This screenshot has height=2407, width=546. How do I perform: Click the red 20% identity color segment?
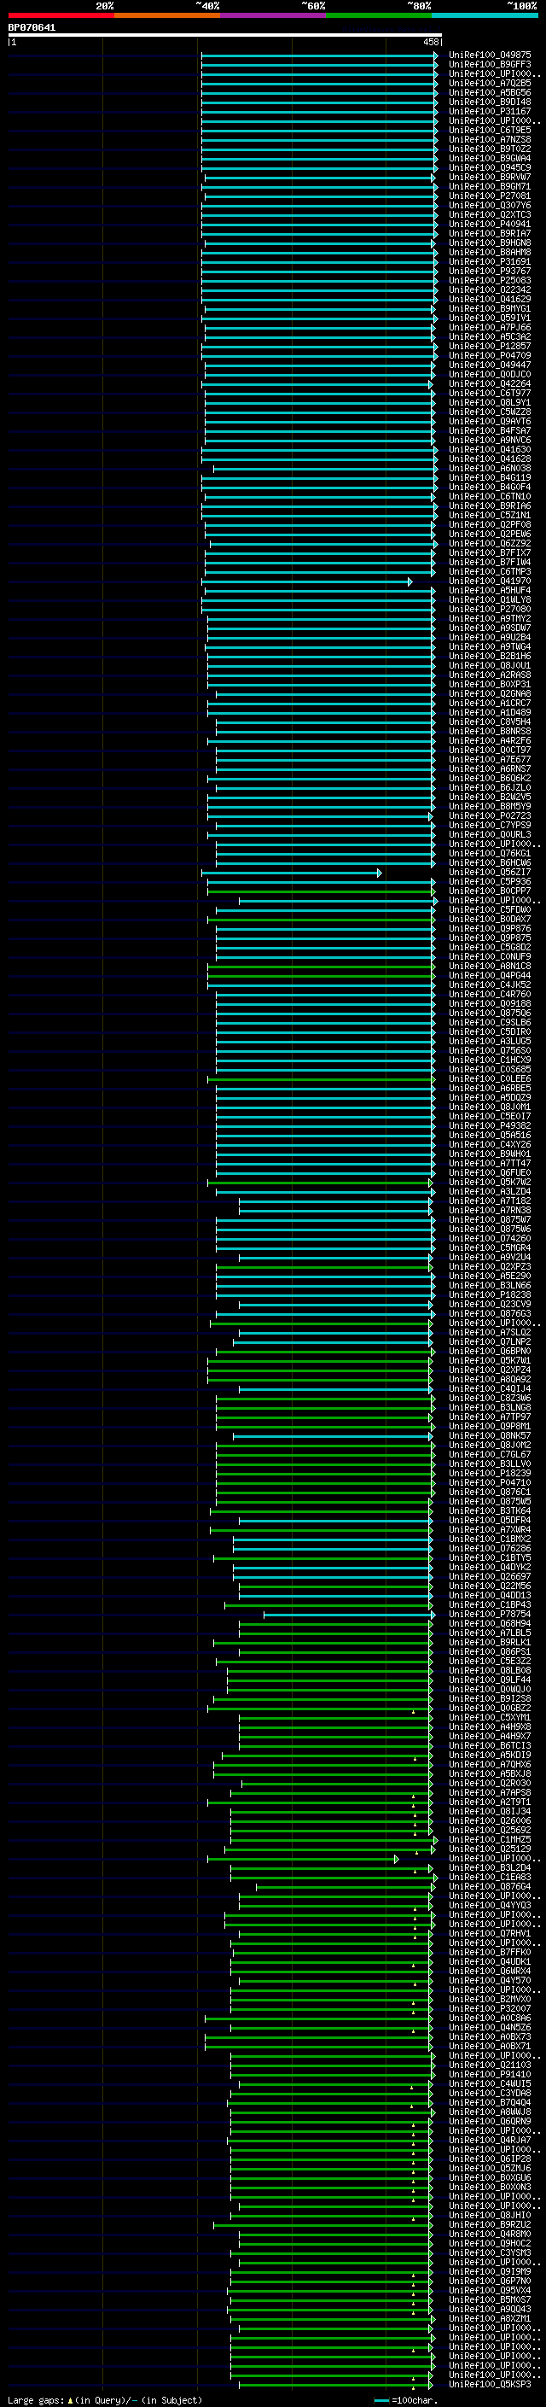point(61,16)
